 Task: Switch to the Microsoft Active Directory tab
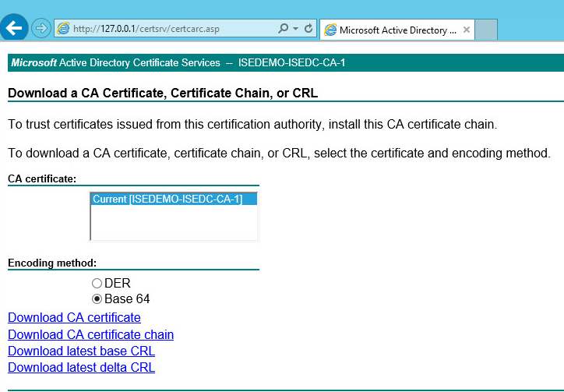click(397, 30)
